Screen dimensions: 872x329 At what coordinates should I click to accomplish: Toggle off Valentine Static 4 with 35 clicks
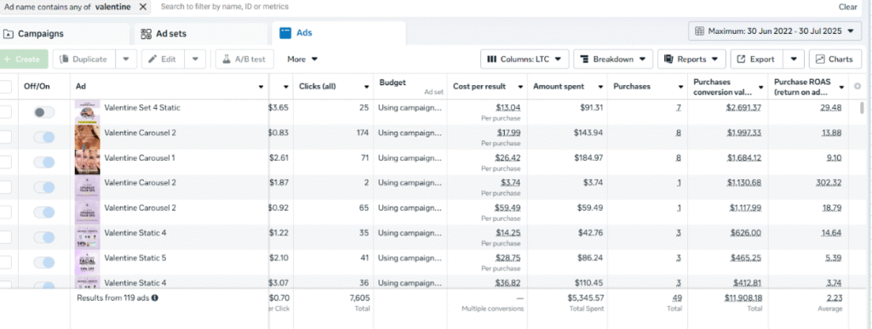click(x=44, y=237)
